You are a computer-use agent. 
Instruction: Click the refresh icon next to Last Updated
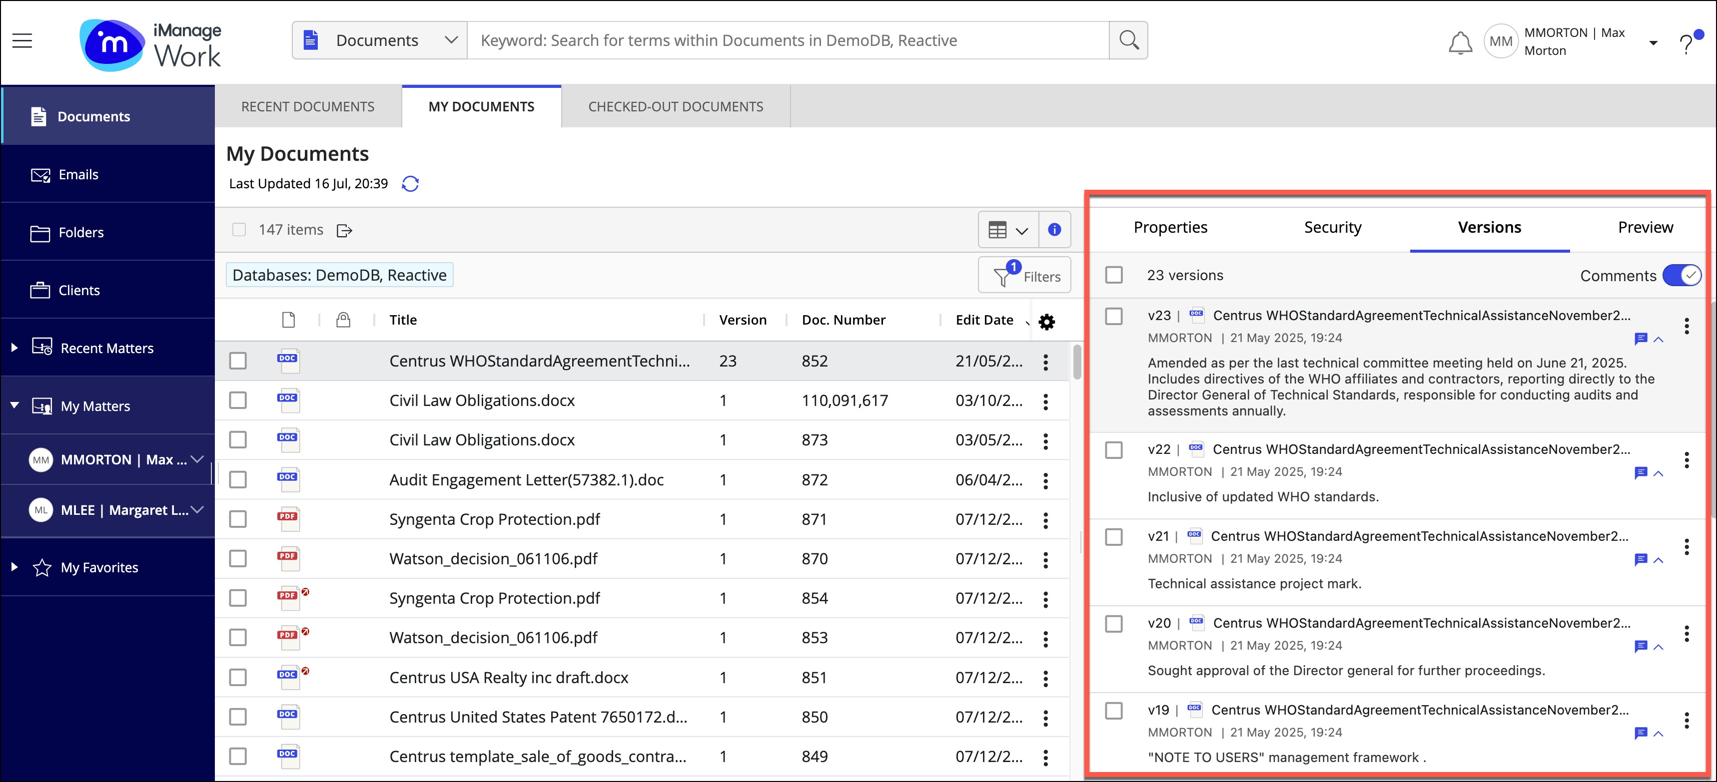click(x=410, y=184)
